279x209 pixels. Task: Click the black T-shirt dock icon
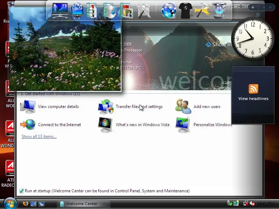[x=186, y=11]
